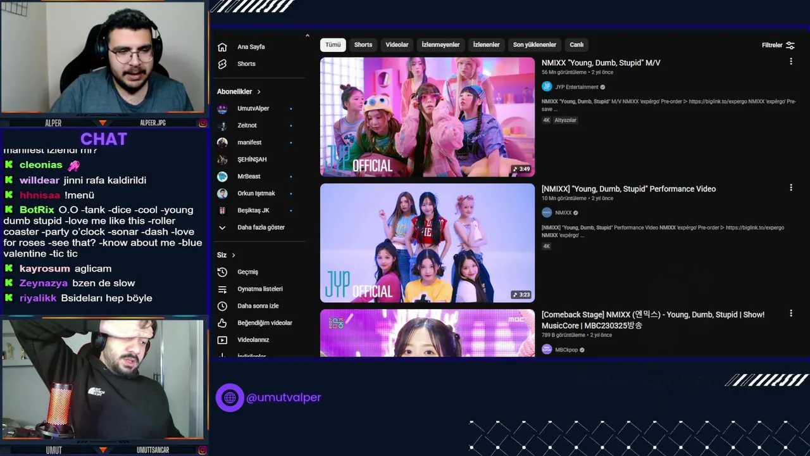Image resolution: width=810 pixels, height=456 pixels.
Task: Click Instagram icon next to ALPEER.JPG
Action: click(202, 123)
